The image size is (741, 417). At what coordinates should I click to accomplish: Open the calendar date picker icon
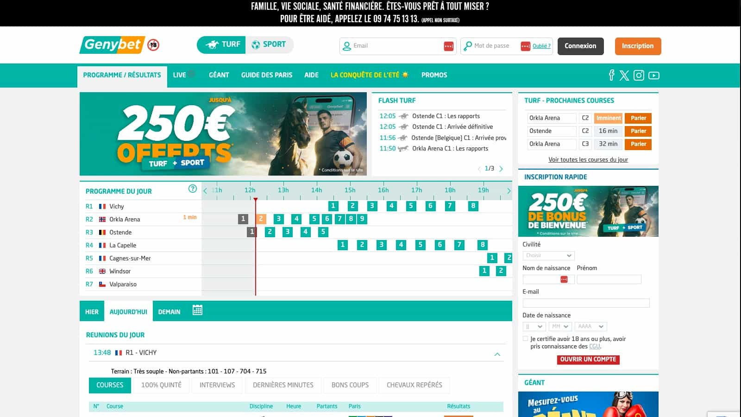click(x=197, y=310)
